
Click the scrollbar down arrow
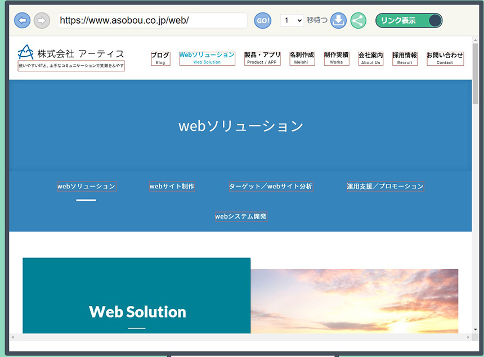(476, 329)
